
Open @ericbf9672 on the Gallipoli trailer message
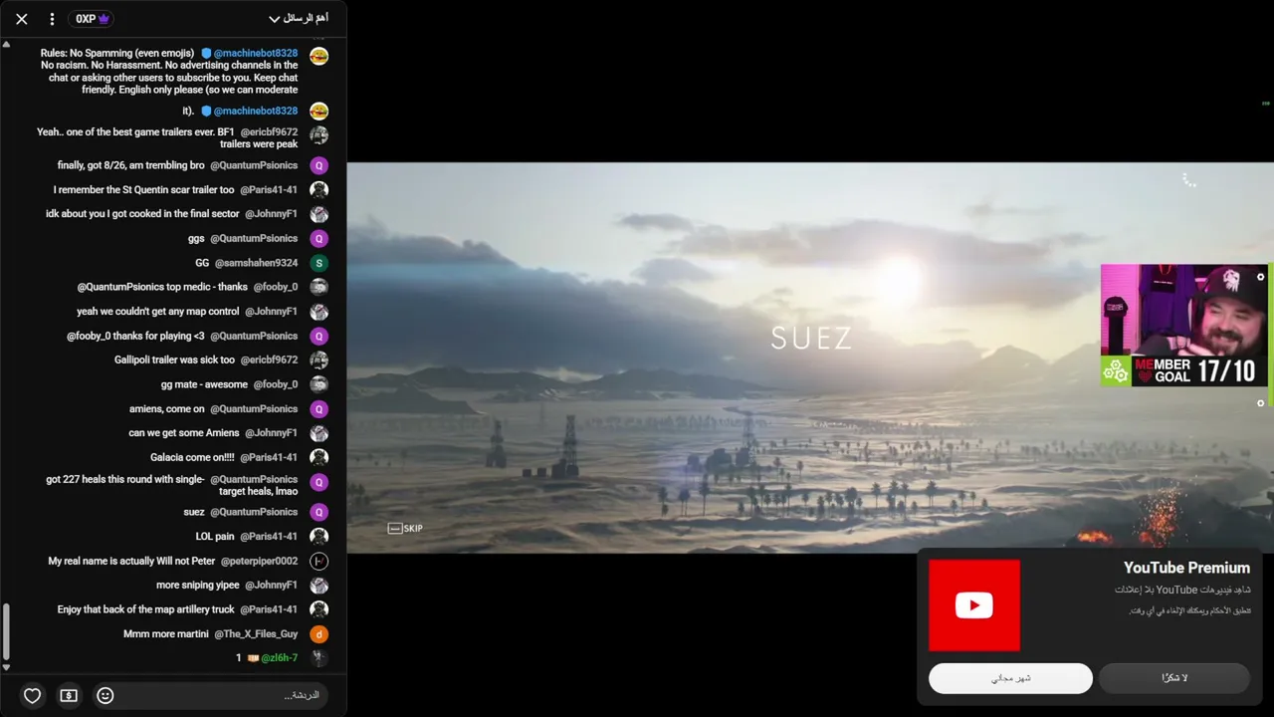(269, 359)
